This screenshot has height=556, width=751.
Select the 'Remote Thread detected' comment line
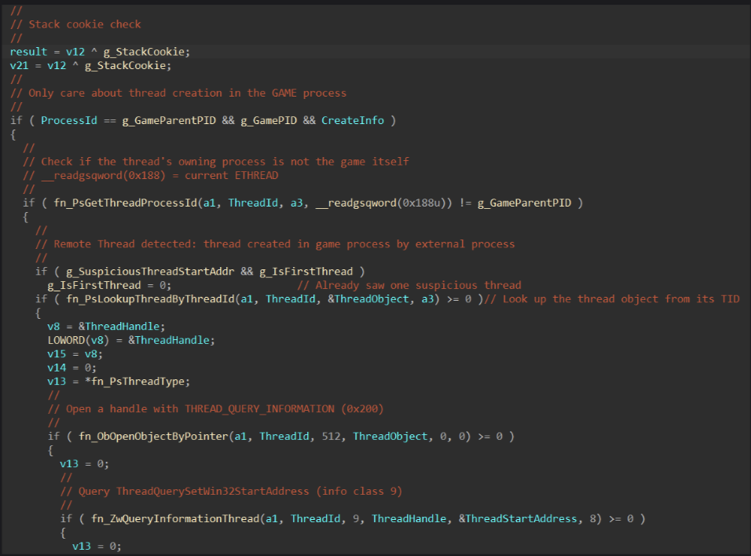coord(284,244)
